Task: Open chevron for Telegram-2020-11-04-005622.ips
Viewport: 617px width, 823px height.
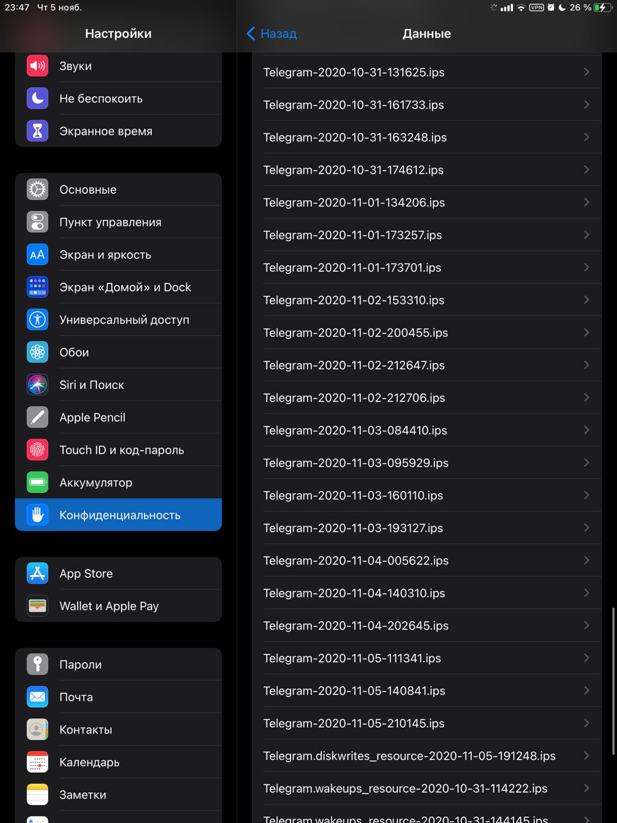Action: coord(586,560)
